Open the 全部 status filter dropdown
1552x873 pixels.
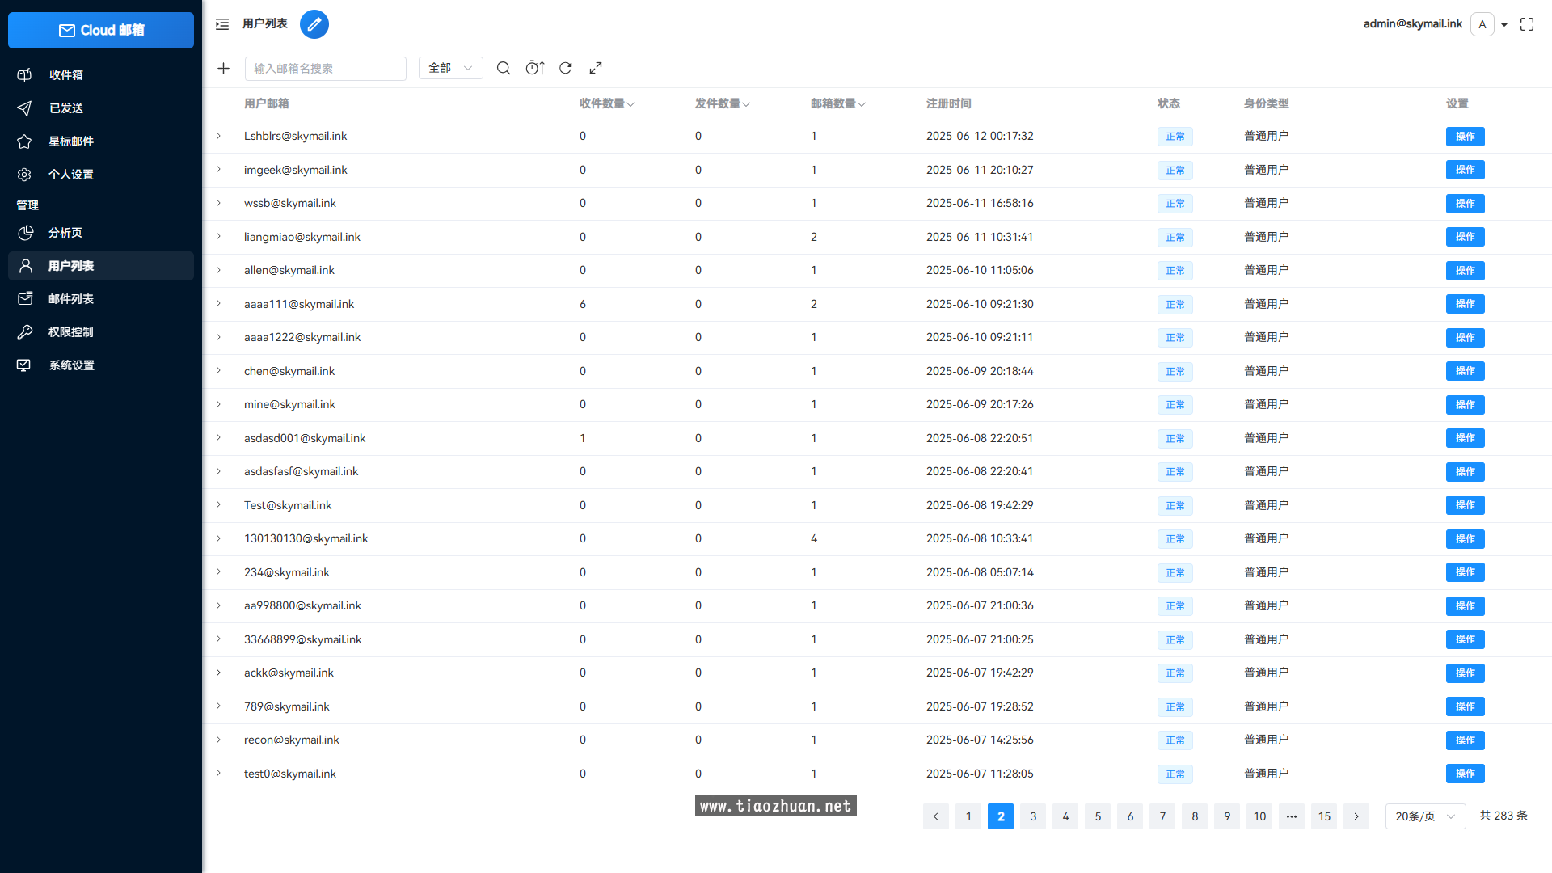coord(450,69)
